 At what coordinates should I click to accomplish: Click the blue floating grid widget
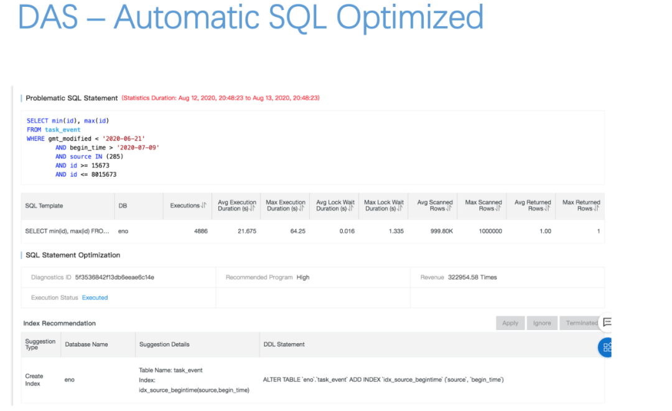point(607,347)
